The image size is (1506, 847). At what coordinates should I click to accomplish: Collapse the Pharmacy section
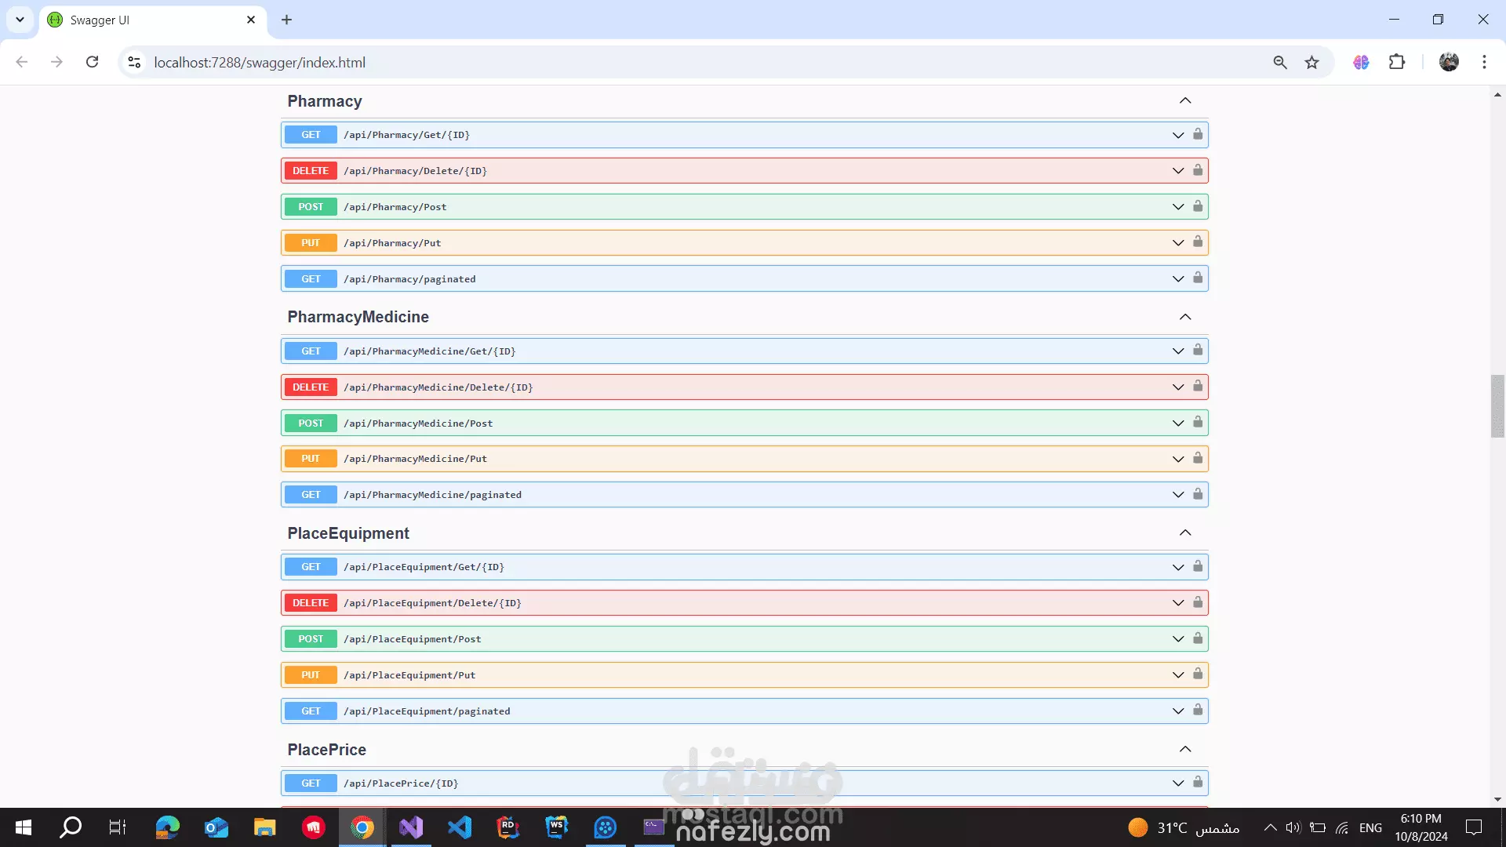(x=1185, y=100)
